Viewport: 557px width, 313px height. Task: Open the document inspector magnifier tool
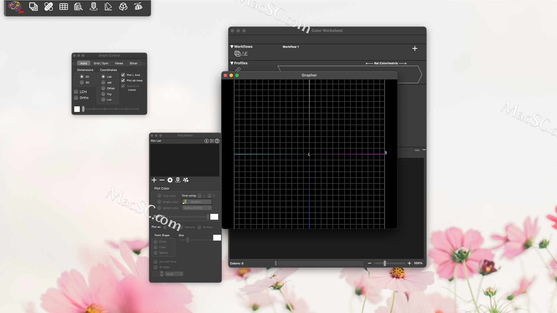[78, 7]
